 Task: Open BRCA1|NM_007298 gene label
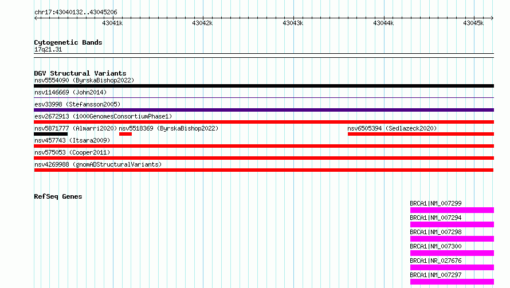pos(436,232)
